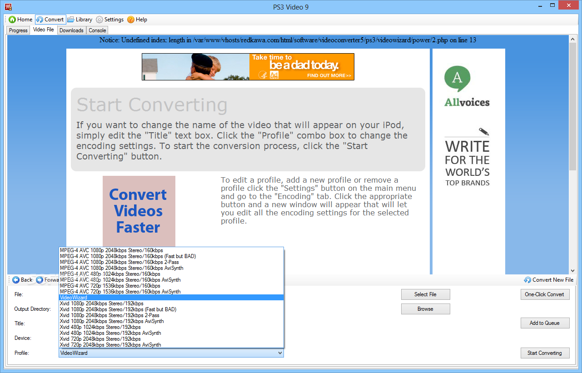The width and height of the screenshot is (582, 373).
Task: Open the Library section
Action: point(80,20)
